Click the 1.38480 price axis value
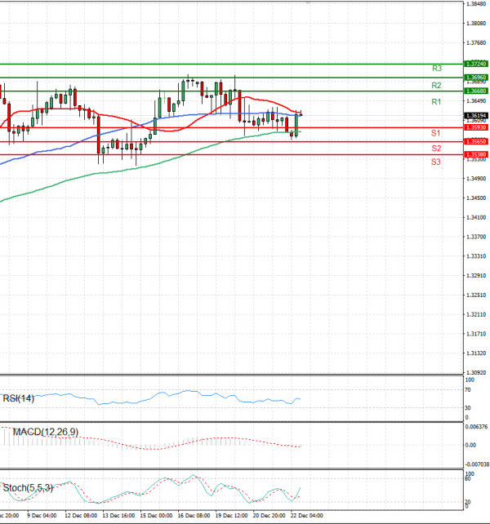This screenshot has height=524, width=490. pos(476,4)
